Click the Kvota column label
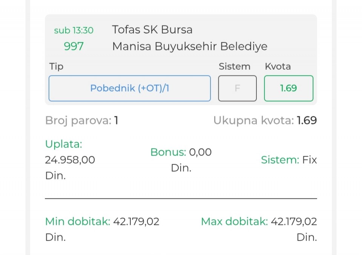This screenshot has width=362, height=255. pos(278,67)
